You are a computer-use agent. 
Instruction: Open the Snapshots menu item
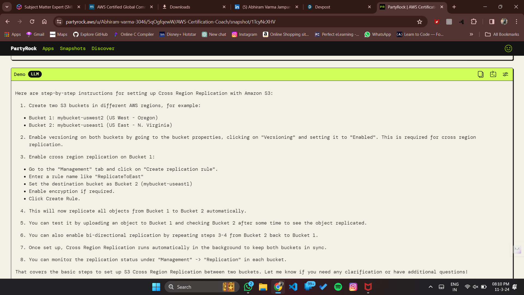pos(73,48)
